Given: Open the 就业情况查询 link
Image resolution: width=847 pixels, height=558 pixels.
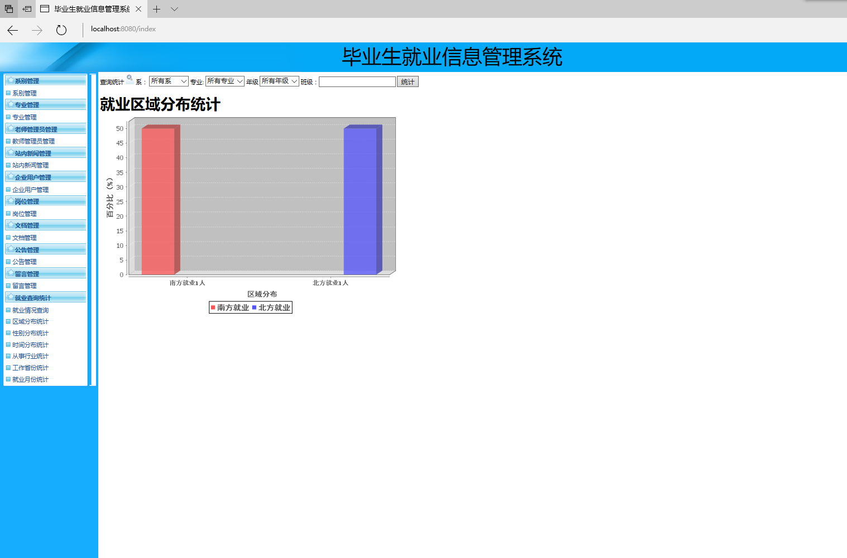Looking at the screenshot, I should pos(31,310).
